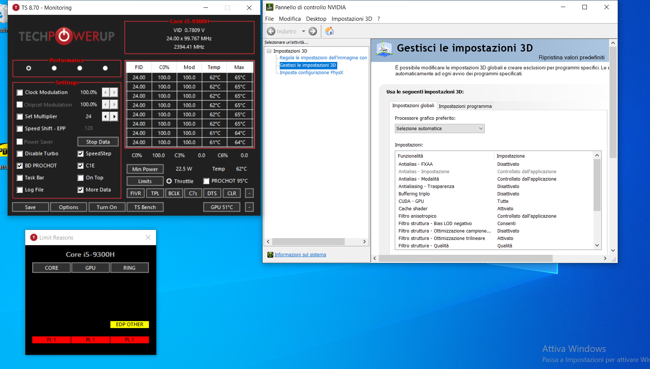Click minus button next to GPU 51°C
Screen dimensions: 650x369
[250, 207]
